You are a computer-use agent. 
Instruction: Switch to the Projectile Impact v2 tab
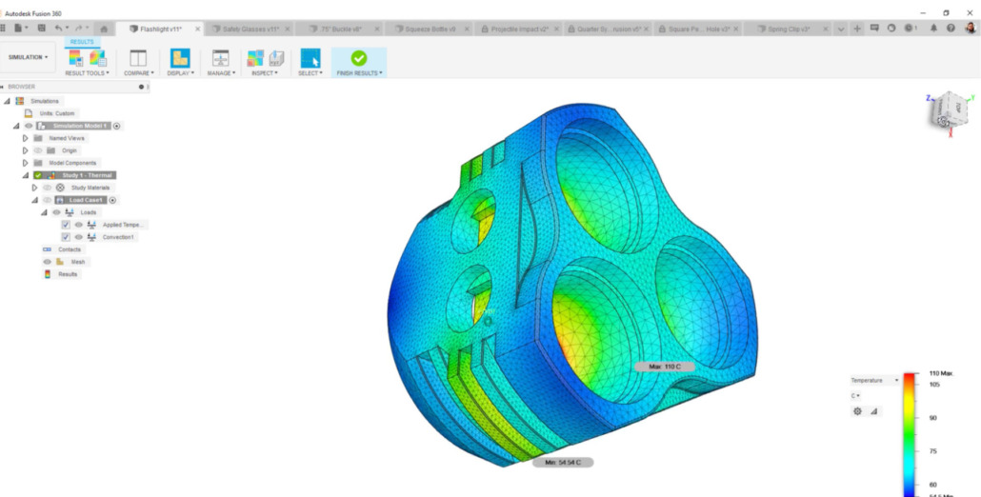(520, 29)
